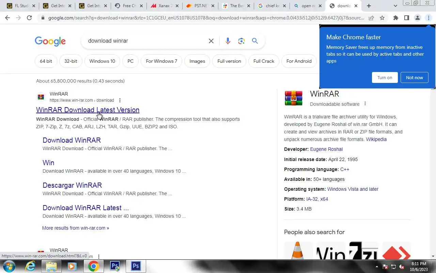Select the Full version chip
This screenshot has width=436, height=273.
coord(229,61)
